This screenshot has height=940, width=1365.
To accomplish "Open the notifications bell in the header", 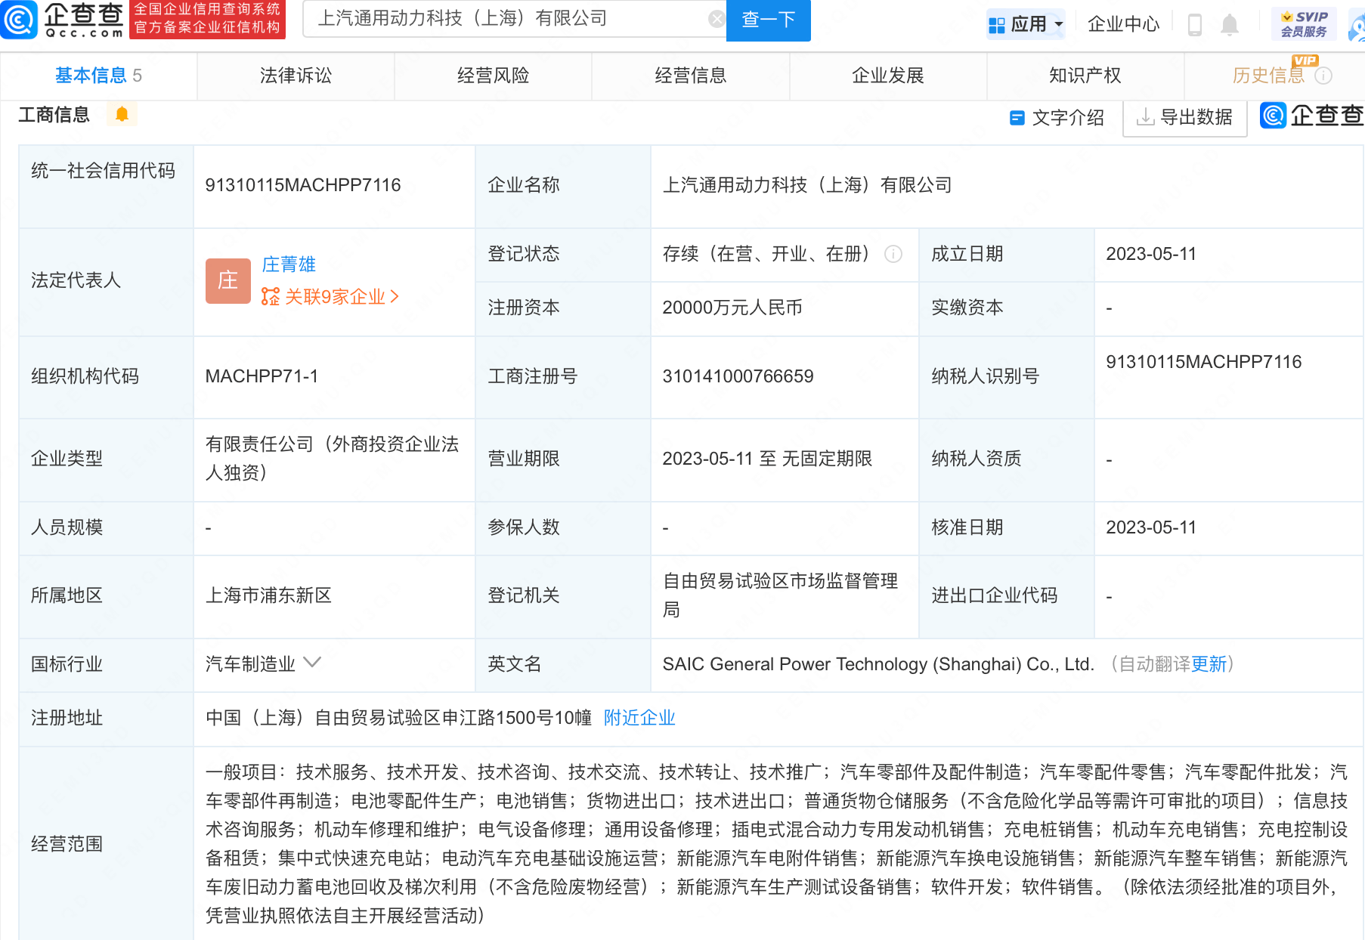I will click(x=1230, y=24).
